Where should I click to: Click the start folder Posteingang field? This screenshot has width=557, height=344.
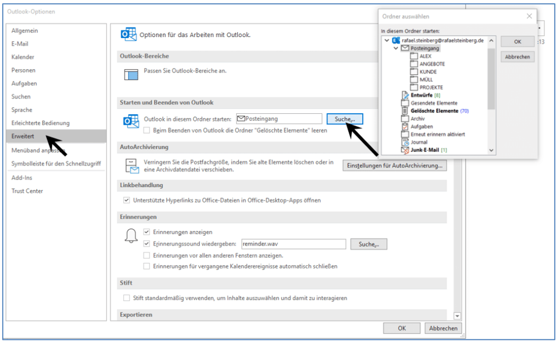pos(279,119)
